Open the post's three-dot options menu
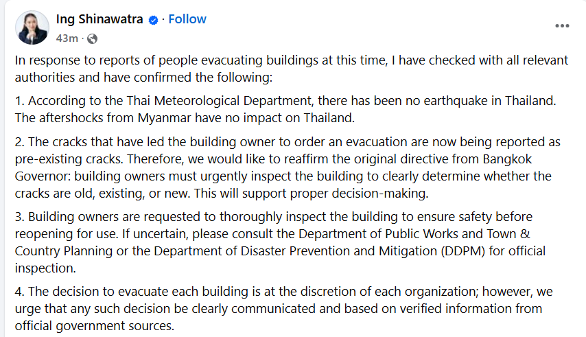Screen dimensions: 586x337 pyautogui.click(x=562, y=26)
